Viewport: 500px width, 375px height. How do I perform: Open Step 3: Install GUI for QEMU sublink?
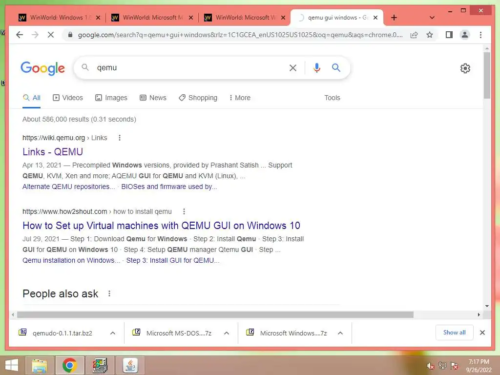(x=173, y=260)
